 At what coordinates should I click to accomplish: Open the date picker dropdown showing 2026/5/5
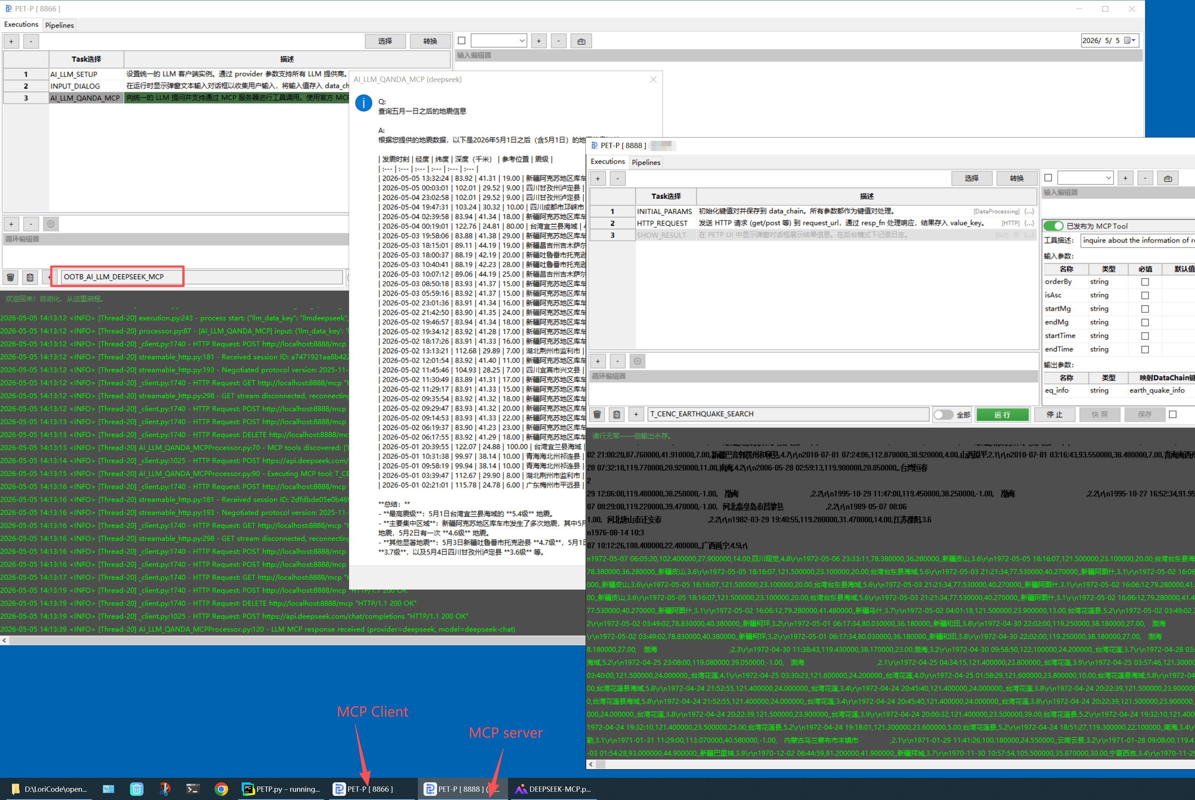click(1130, 40)
